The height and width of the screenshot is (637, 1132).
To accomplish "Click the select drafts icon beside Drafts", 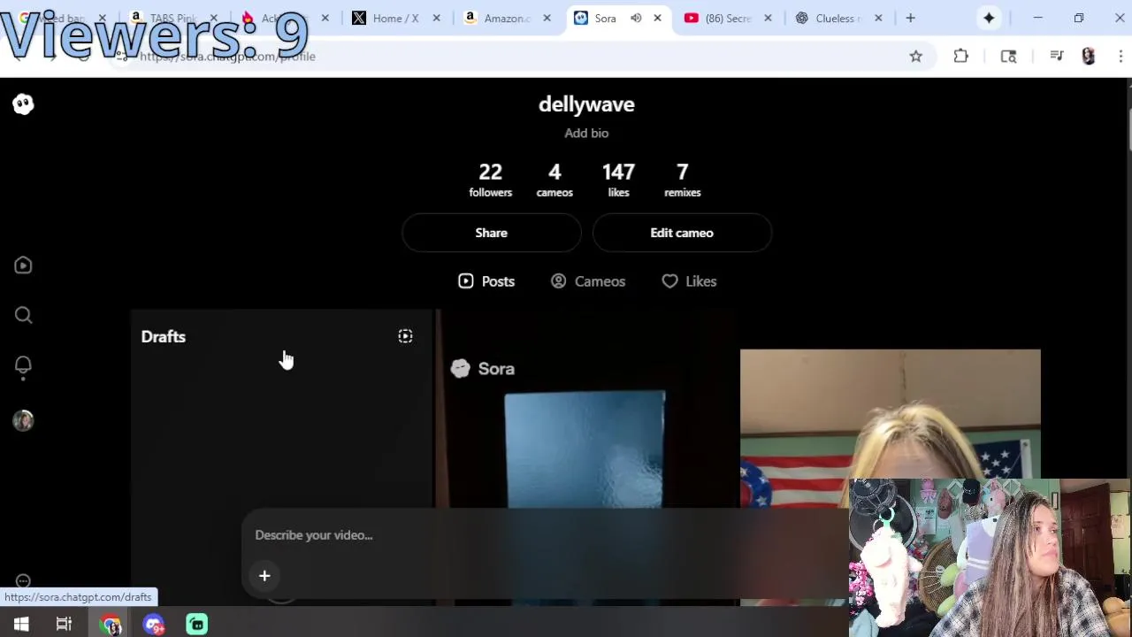I will pyautogui.click(x=405, y=336).
